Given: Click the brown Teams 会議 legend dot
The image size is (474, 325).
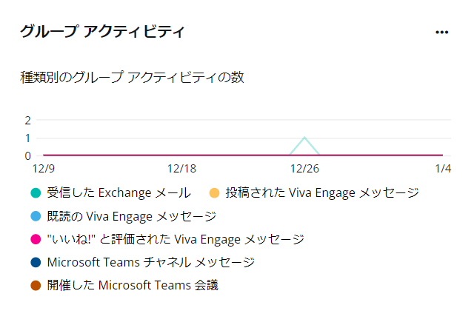Looking at the screenshot, I should click(x=36, y=285).
